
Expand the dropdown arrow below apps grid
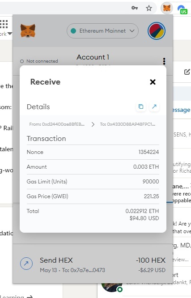pyautogui.click(x=9, y=34)
